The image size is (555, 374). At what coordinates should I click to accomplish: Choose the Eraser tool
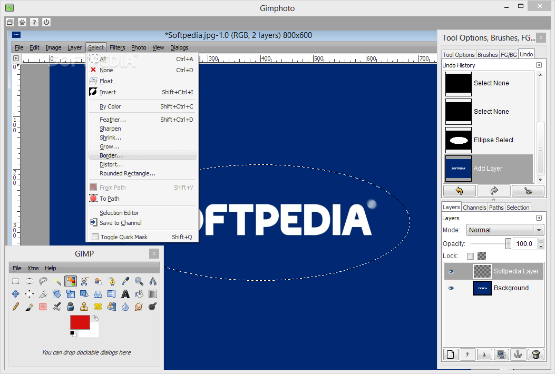coord(43,307)
